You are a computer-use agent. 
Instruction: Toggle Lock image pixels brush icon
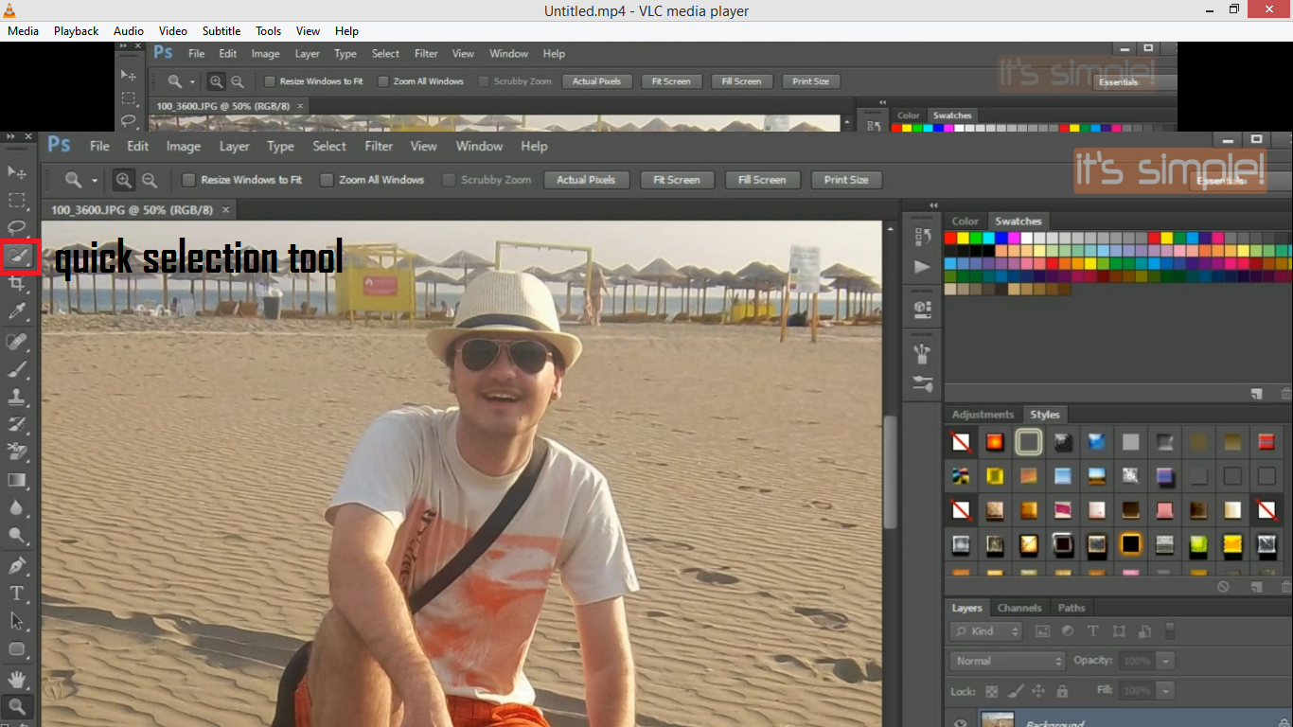pos(1016,691)
